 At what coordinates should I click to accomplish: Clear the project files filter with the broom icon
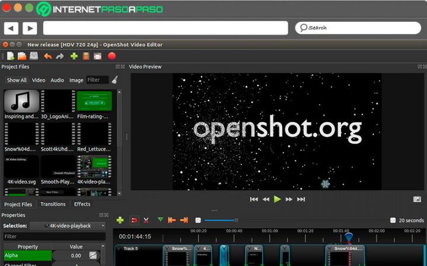[x=114, y=80]
